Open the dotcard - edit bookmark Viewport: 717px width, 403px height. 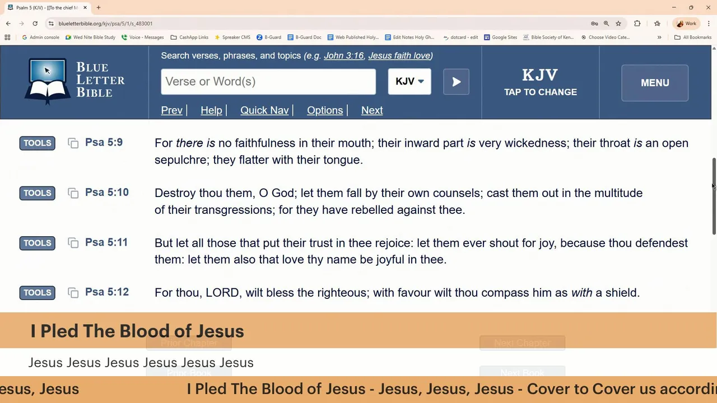[460, 38]
